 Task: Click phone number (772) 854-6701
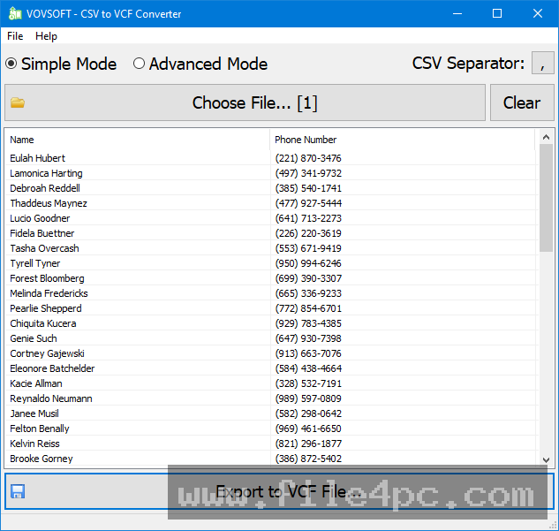click(308, 308)
